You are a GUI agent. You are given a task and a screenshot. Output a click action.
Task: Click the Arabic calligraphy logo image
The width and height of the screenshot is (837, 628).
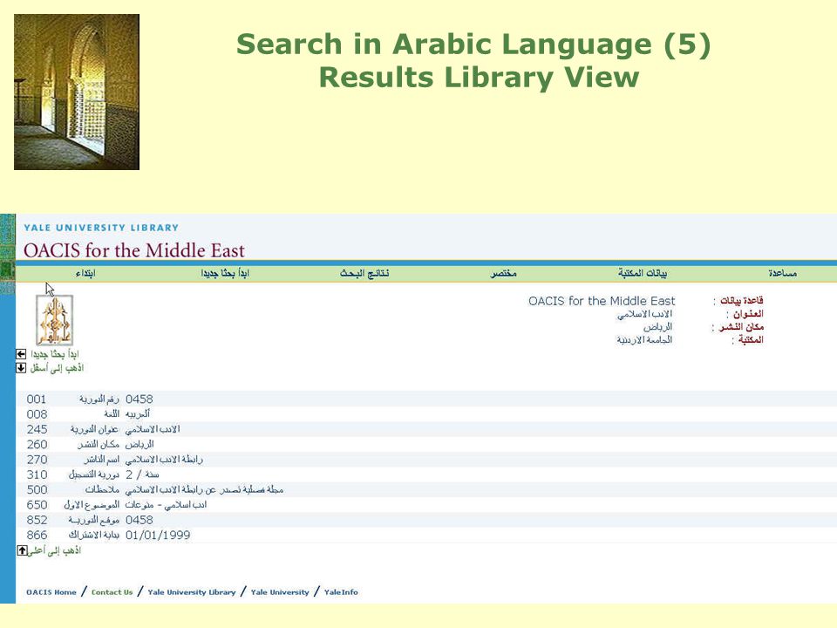coord(54,320)
